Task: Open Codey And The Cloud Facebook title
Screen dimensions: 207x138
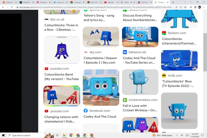Action: tap(100, 117)
